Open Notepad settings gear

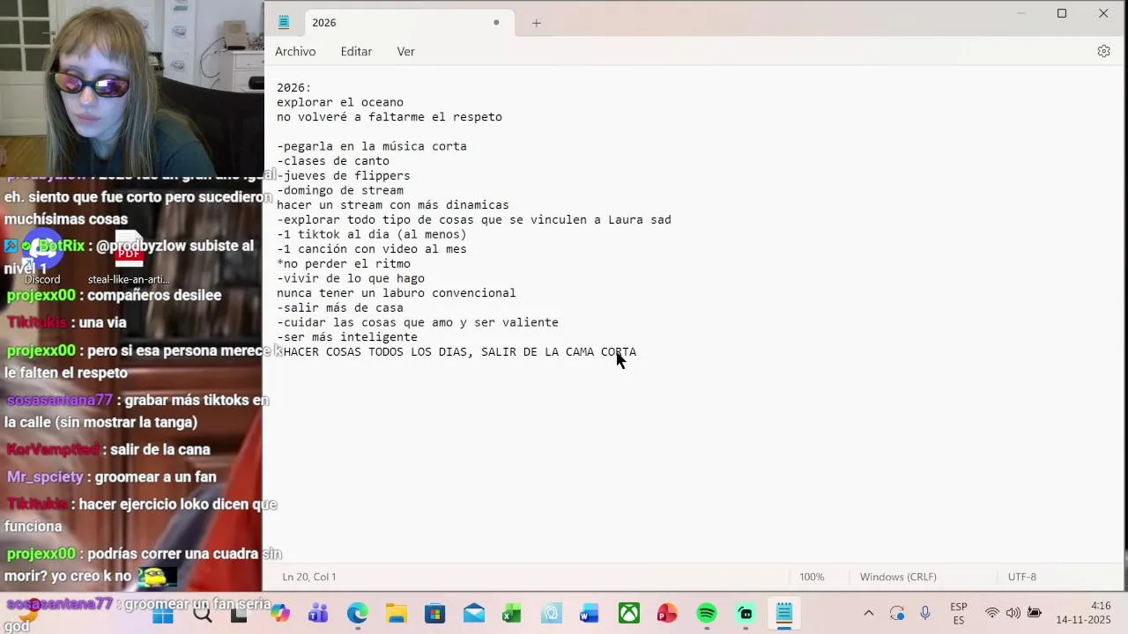(x=1103, y=51)
